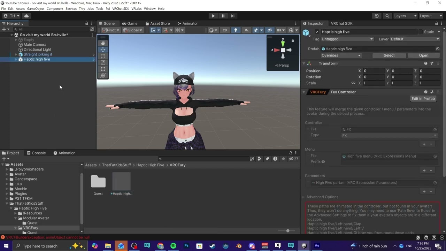The width and height of the screenshot is (446, 251).
Task: Click the prefab Select button
Action: coord(389,55)
